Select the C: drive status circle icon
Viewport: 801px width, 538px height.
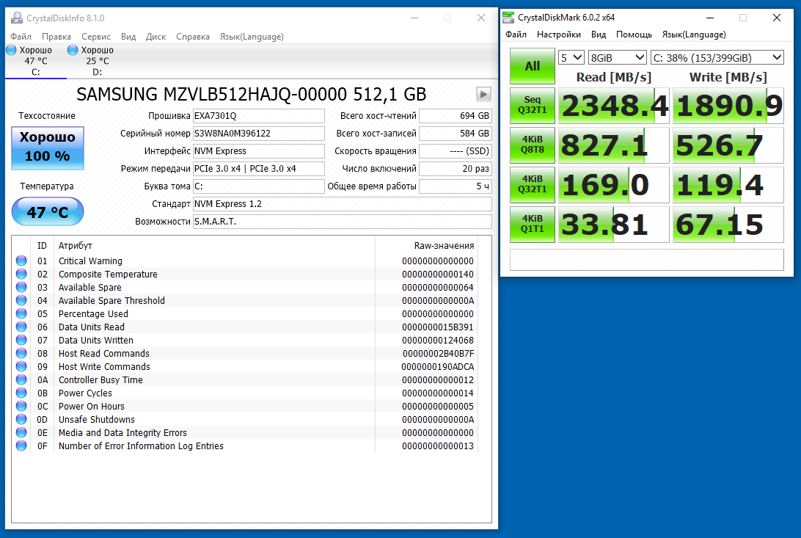[11, 50]
